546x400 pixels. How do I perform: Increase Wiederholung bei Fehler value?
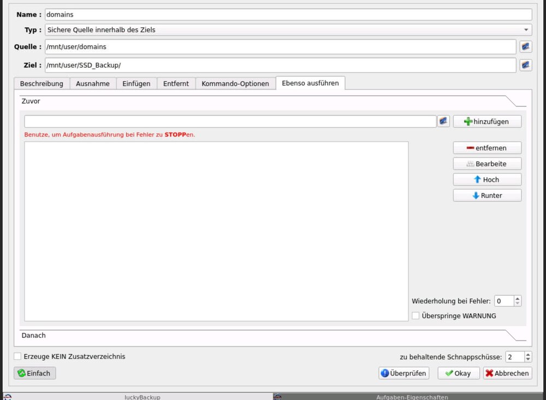(518, 298)
